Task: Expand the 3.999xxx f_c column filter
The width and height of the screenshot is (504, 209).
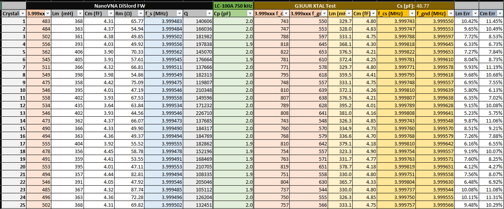Action: click(x=286, y=14)
